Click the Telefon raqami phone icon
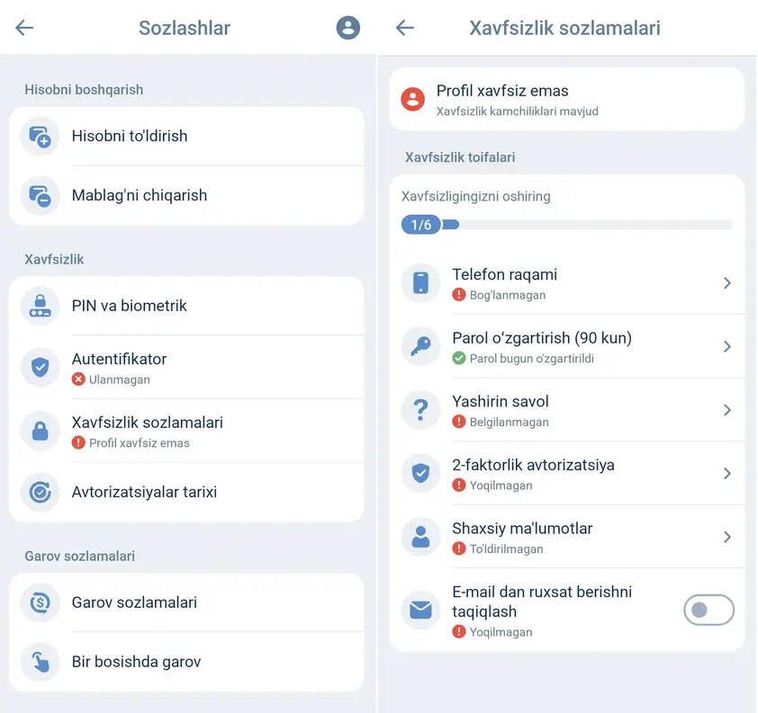 coord(420,283)
